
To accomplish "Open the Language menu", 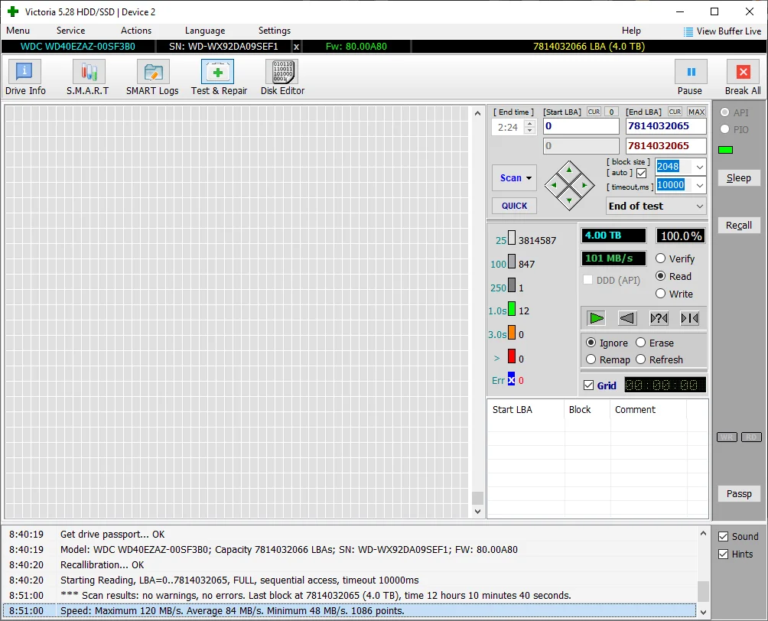I will coord(204,31).
